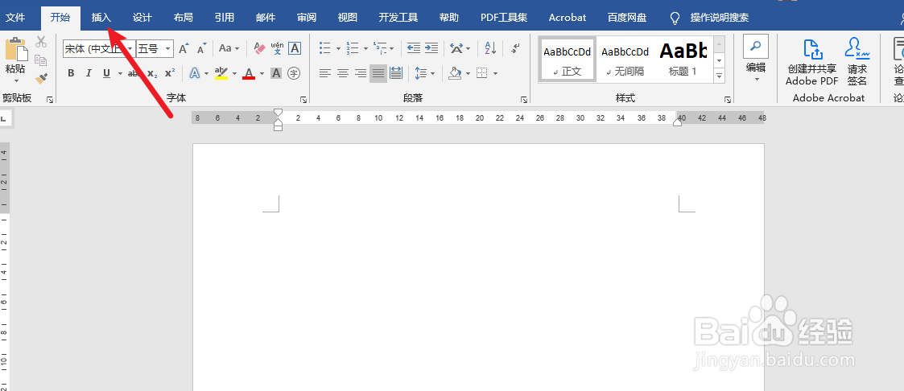
Task: Click the Copy icon in clipboard group
Action: click(x=40, y=60)
